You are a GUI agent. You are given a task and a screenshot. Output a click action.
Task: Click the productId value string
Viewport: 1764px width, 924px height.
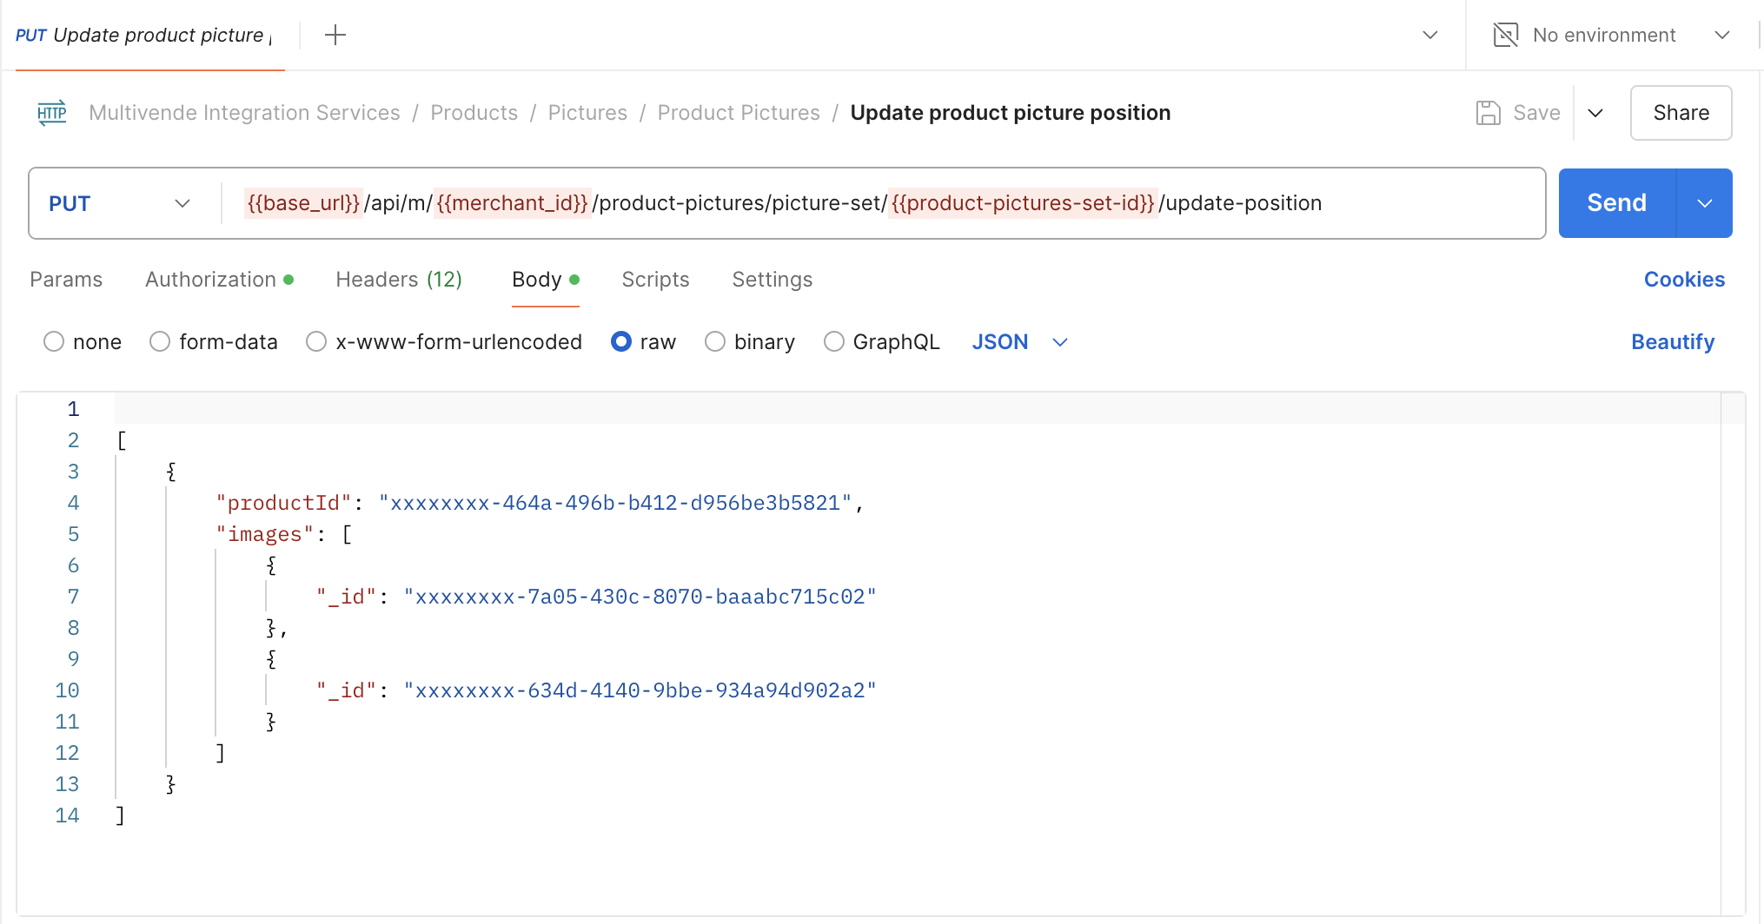(x=615, y=503)
